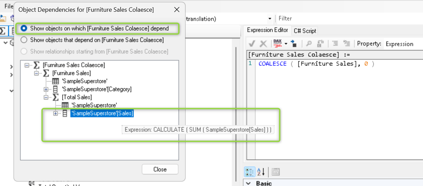Click column icon beside 'SampleSuperstore'[Category]
423x186 pixels.
point(56,89)
